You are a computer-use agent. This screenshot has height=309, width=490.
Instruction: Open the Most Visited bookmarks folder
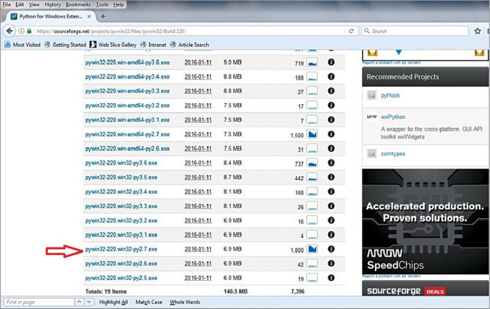pyautogui.click(x=22, y=44)
